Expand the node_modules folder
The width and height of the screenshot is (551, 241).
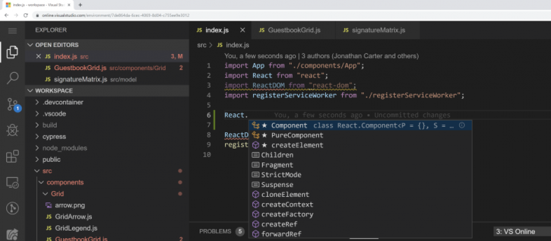(107, 148)
